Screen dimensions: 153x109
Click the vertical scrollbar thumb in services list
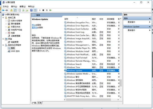121,83
